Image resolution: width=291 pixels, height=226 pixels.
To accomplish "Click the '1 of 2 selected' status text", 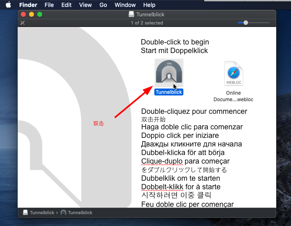I will 147,23.
